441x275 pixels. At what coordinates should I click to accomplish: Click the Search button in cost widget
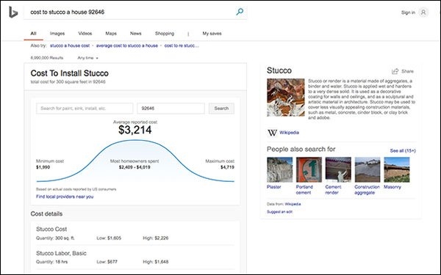point(221,109)
